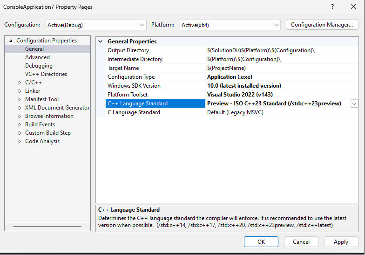Select the Custom Build Step label

click(x=48, y=133)
